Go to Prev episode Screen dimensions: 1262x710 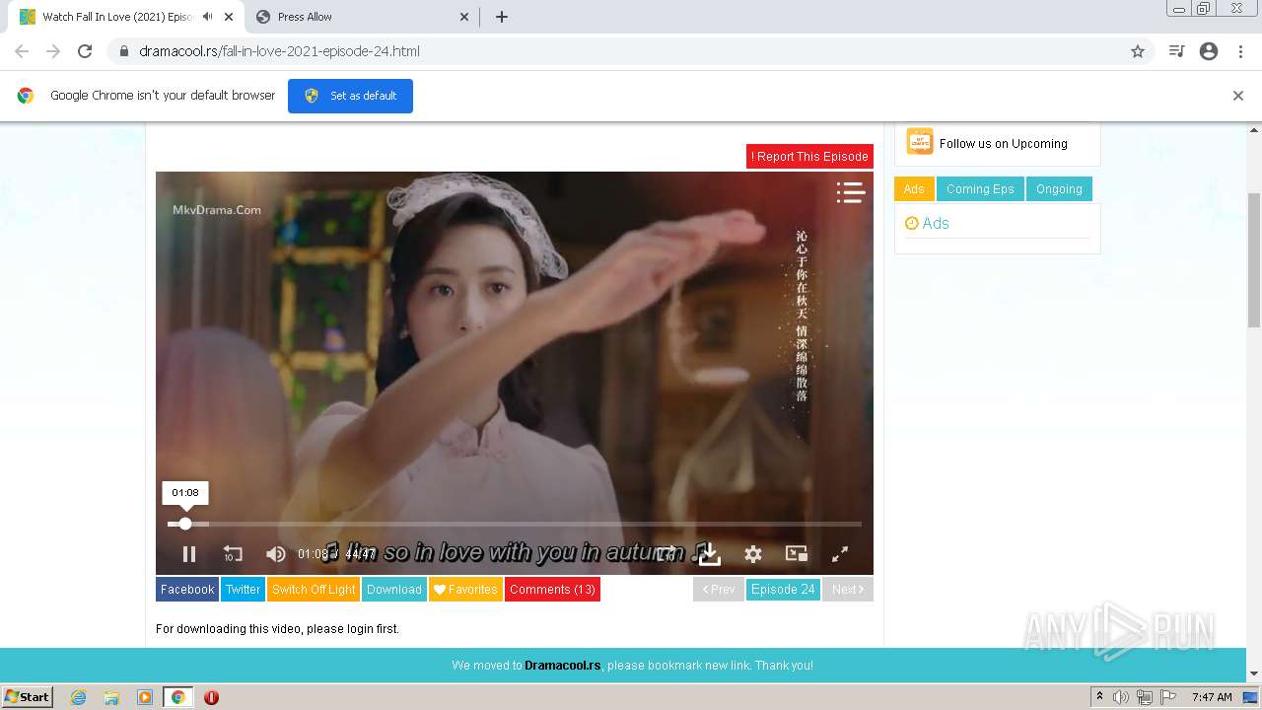[719, 590]
